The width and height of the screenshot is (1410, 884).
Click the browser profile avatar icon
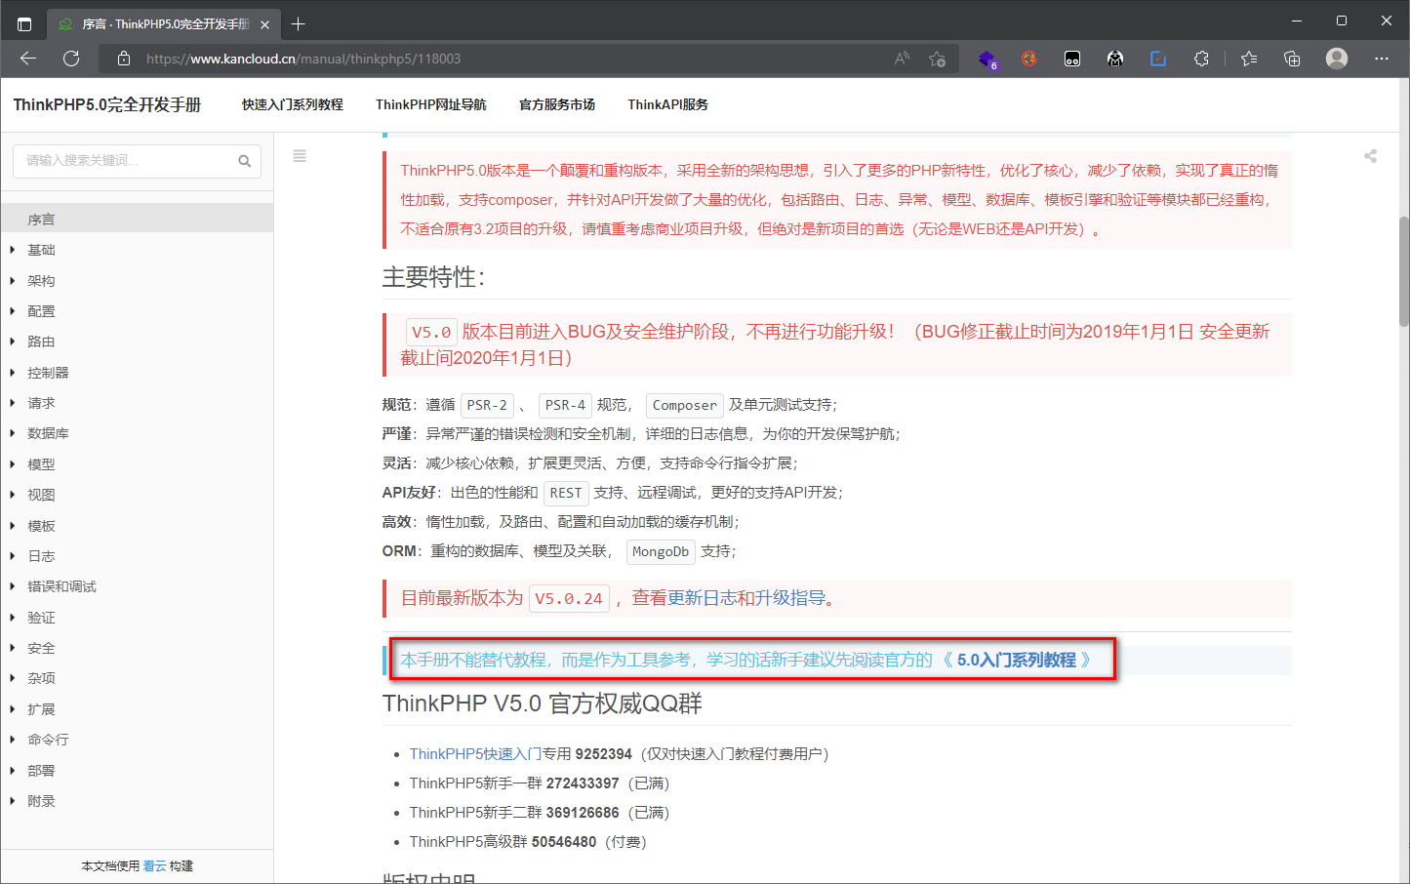pos(1336,59)
